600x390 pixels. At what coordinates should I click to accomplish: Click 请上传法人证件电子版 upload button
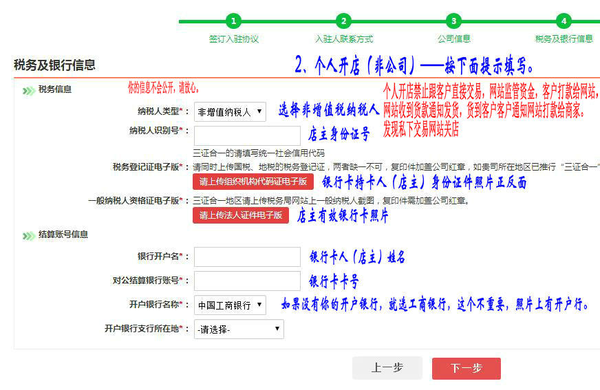[x=241, y=215]
